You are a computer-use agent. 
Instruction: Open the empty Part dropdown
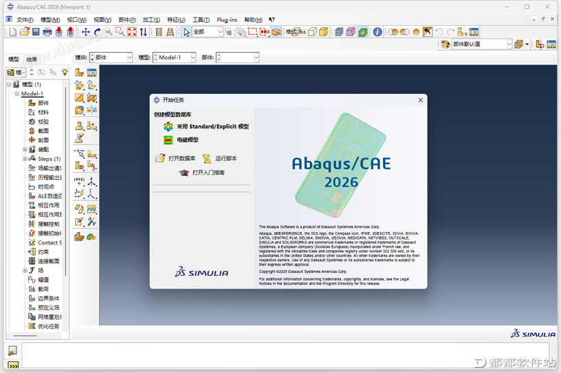click(237, 57)
